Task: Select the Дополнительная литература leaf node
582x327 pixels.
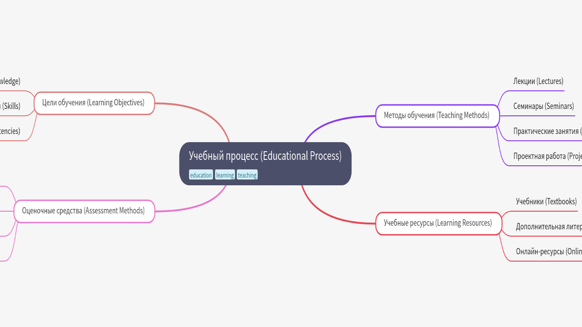Action: [x=548, y=227]
